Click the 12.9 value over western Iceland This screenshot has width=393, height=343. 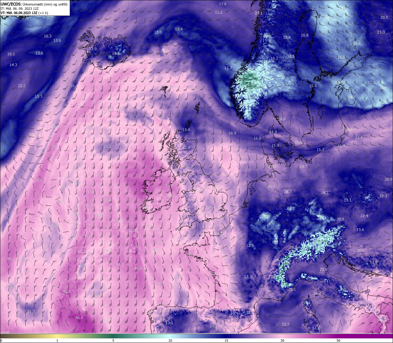pos(93,49)
